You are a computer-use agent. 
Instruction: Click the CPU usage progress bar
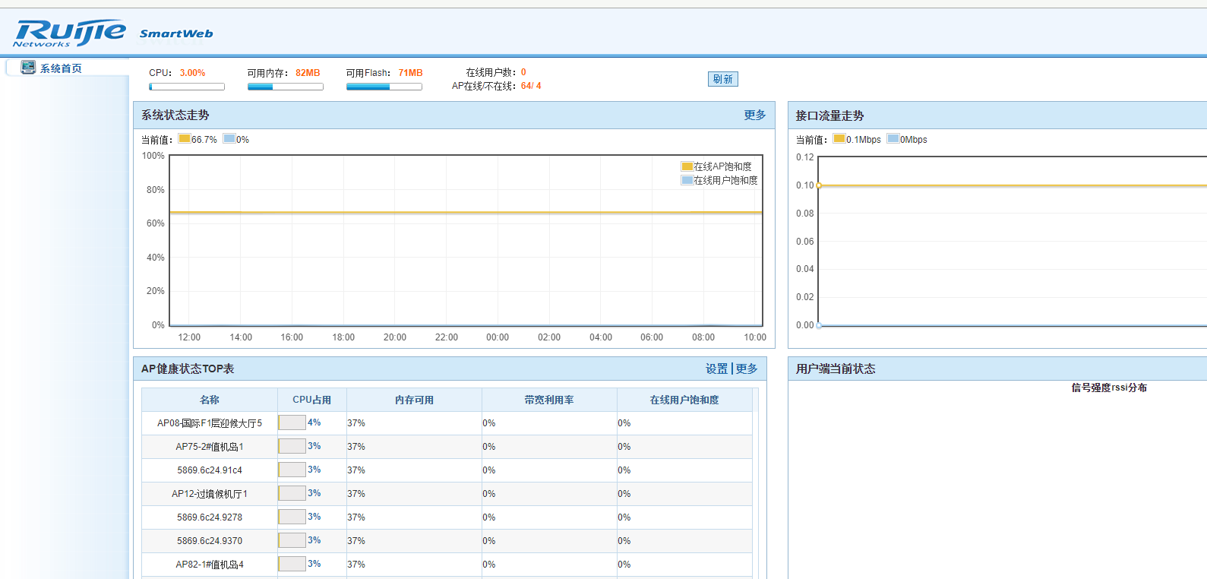pyautogui.click(x=187, y=87)
